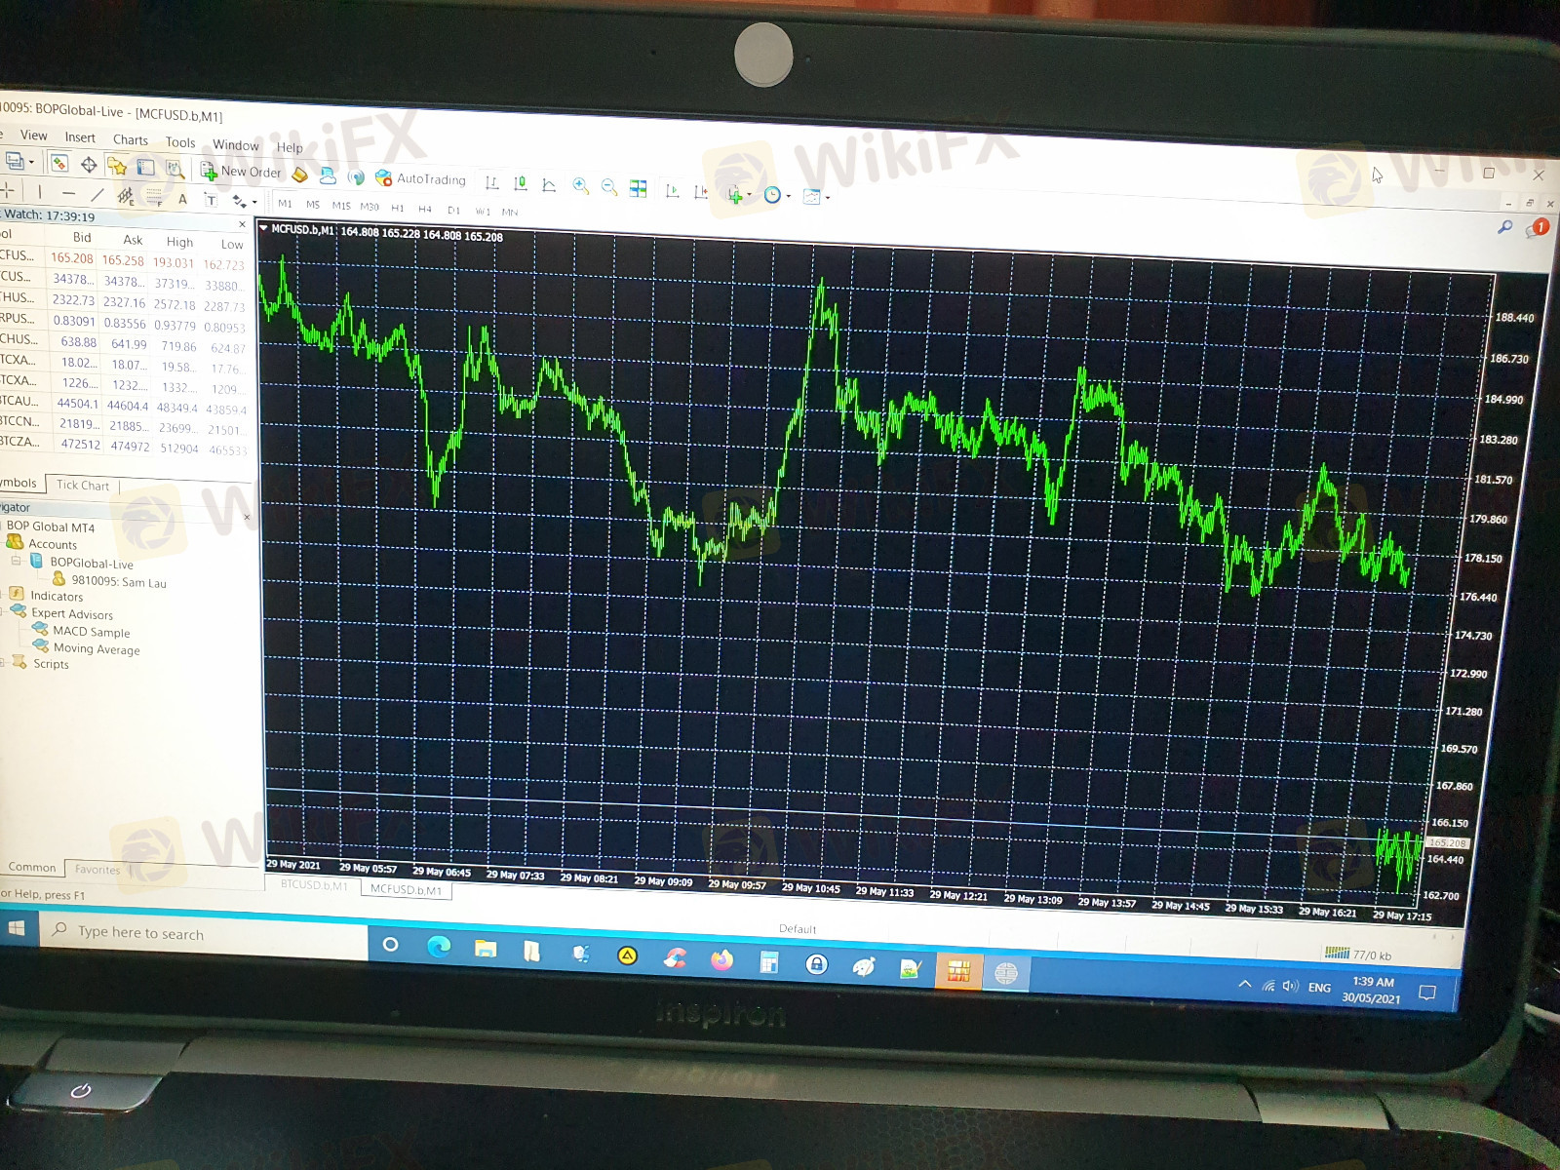The width and height of the screenshot is (1560, 1170).
Task: Click the cloud hosting icon
Action: point(329,175)
